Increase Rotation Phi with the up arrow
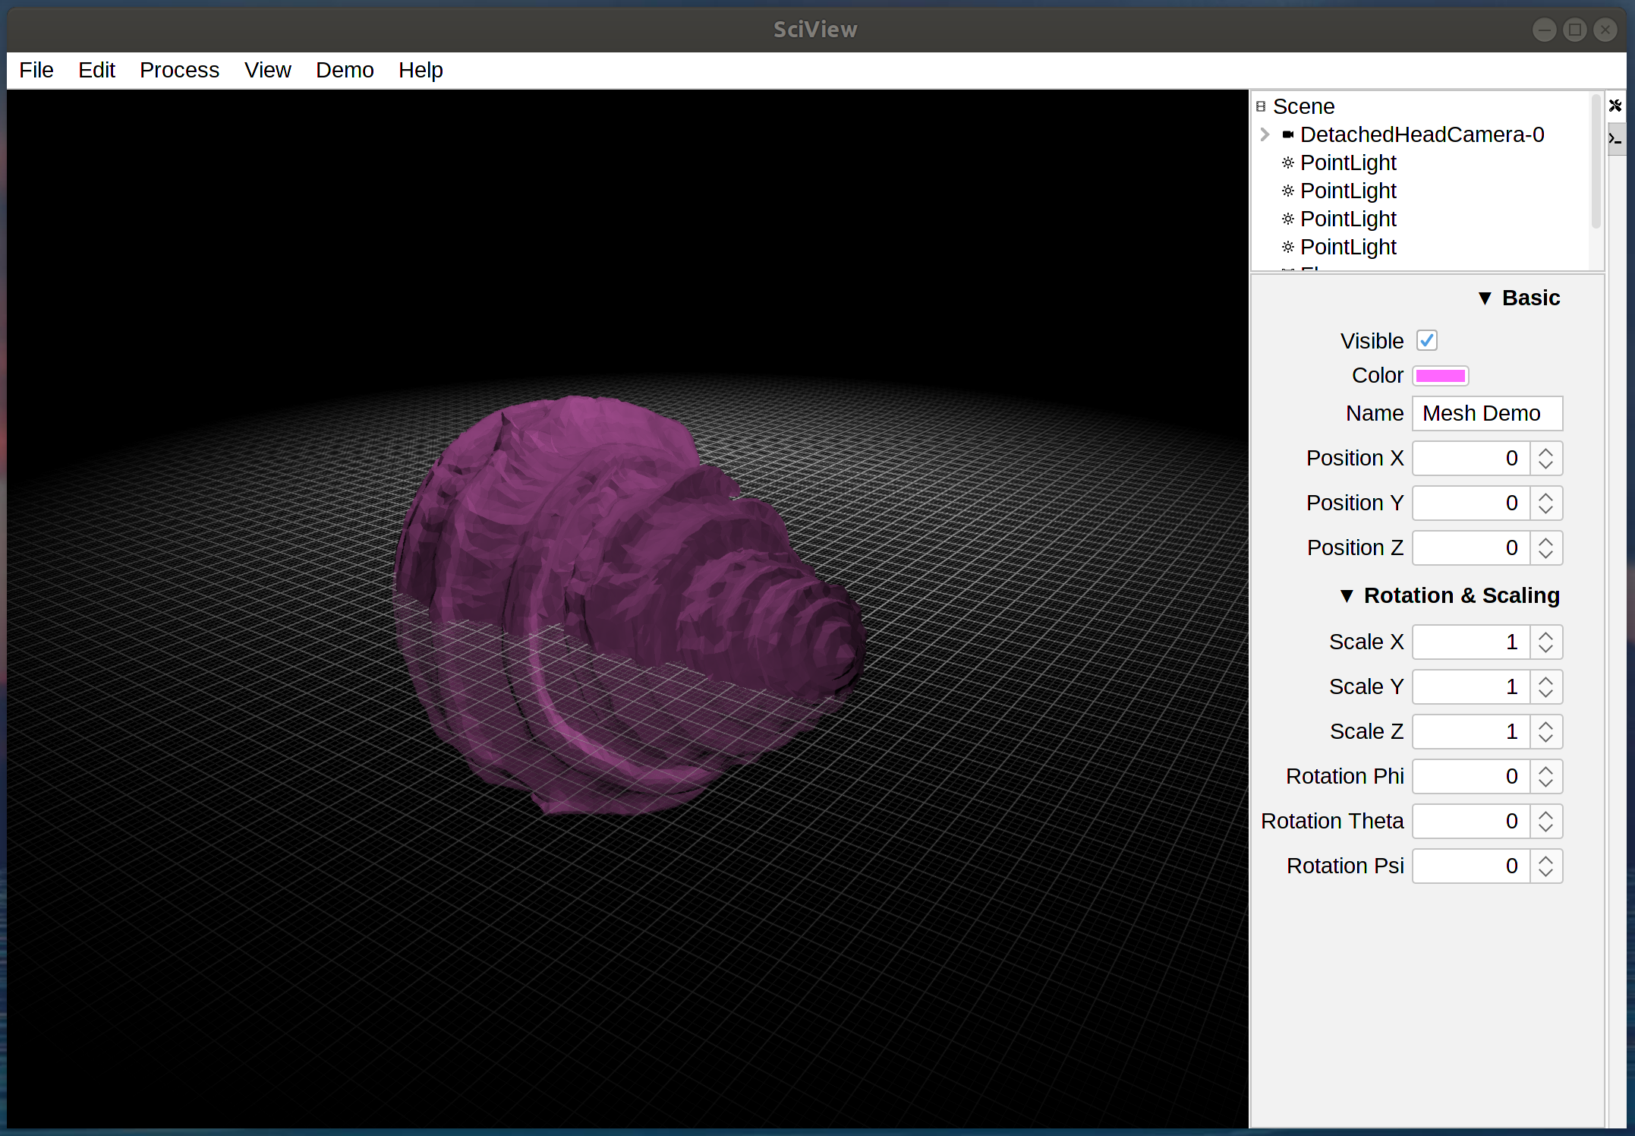Image resolution: width=1635 pixels, height=1136 pixels. (x=1546, y=768)
